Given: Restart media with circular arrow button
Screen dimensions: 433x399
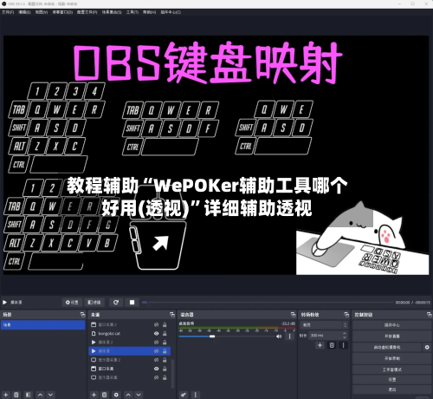Looking at the screenshot, I should tap(116, 303).
